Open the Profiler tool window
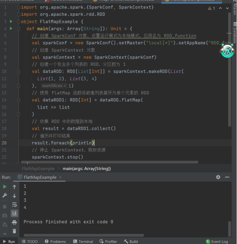 coord(108,242)
